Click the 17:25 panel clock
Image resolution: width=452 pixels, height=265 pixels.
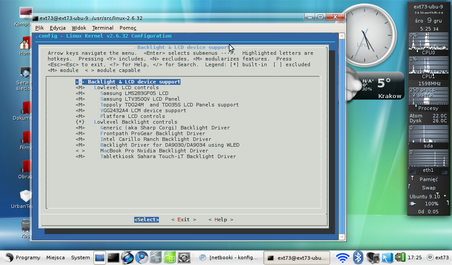pyautogui.click(x=415, y=257)
